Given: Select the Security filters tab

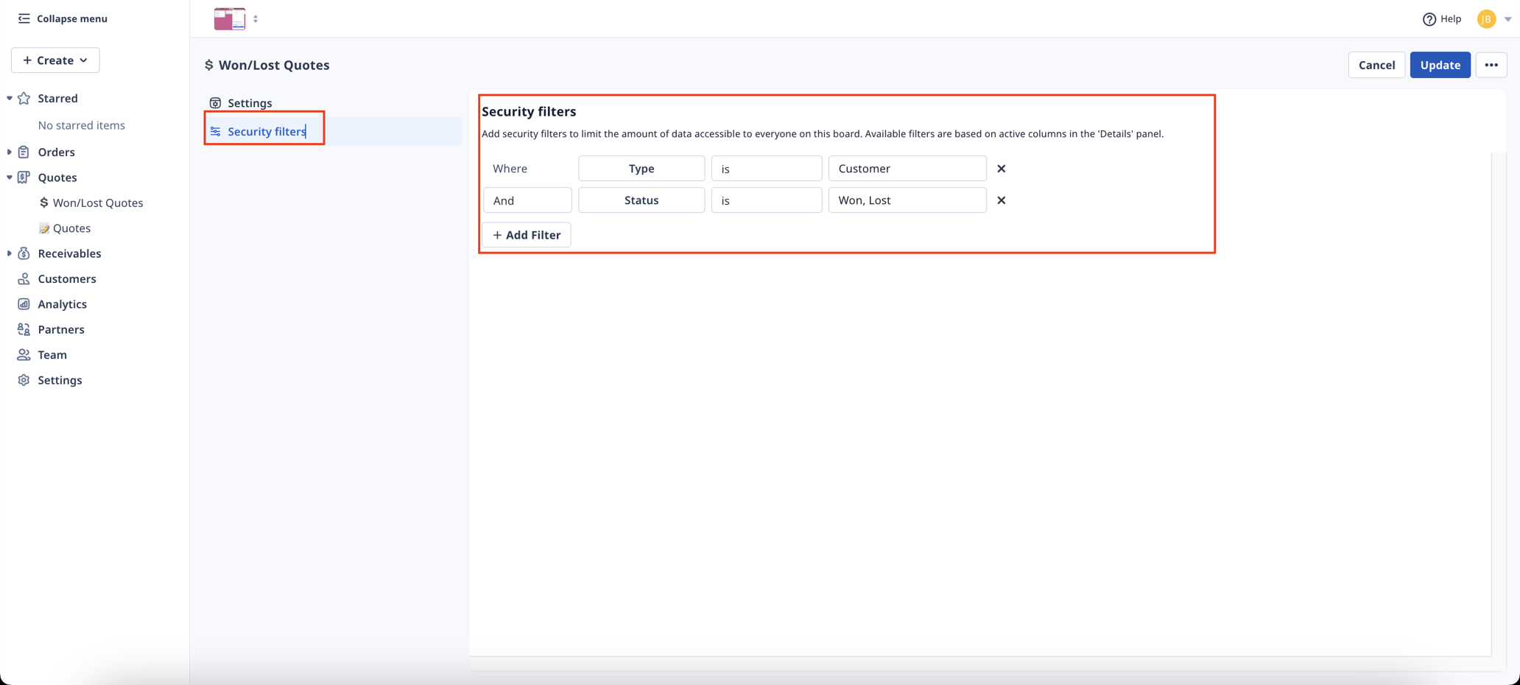Looking at the screenshot, I should [x=267, y=131].
